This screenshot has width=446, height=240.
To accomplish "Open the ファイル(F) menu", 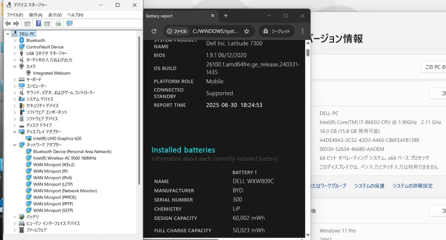I will (15, 15).
